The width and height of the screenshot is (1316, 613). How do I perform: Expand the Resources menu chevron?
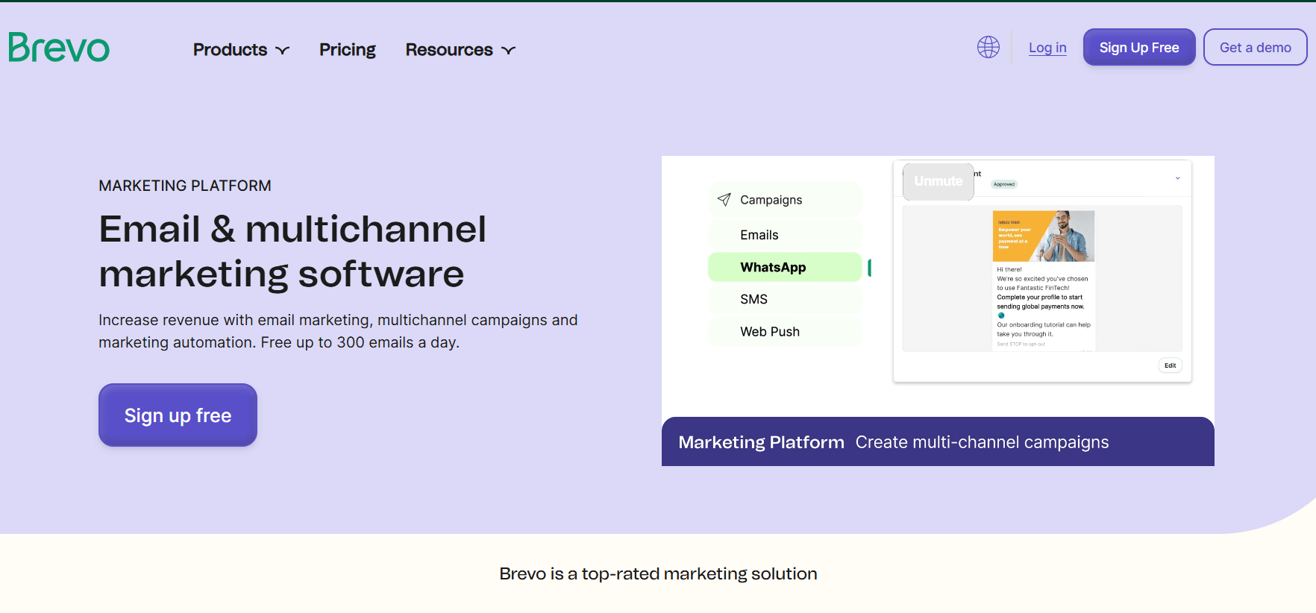pos(509,50)
